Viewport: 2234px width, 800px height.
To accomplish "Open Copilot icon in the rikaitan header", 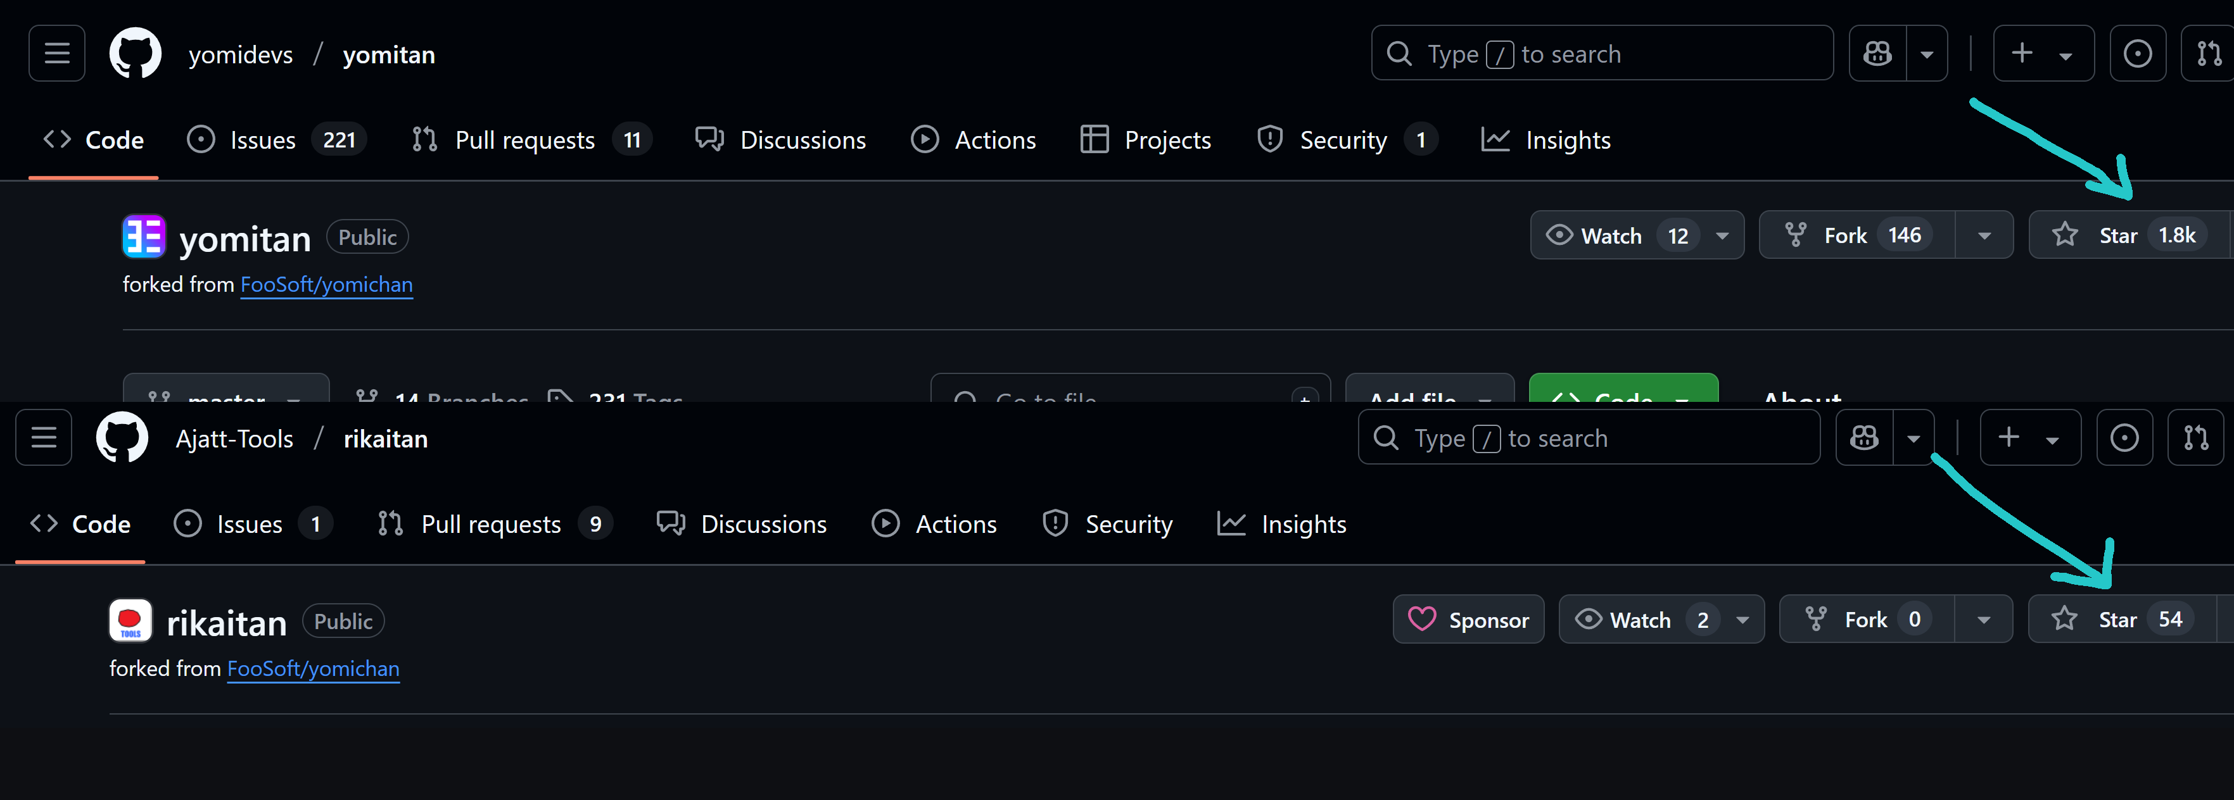I will [1865, 438].
